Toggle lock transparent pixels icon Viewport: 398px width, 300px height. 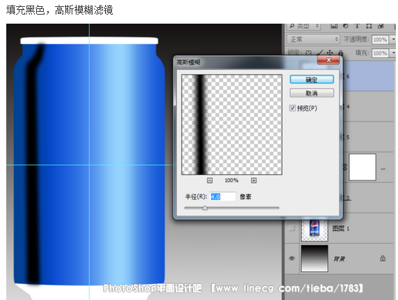(x=308, y=53)
